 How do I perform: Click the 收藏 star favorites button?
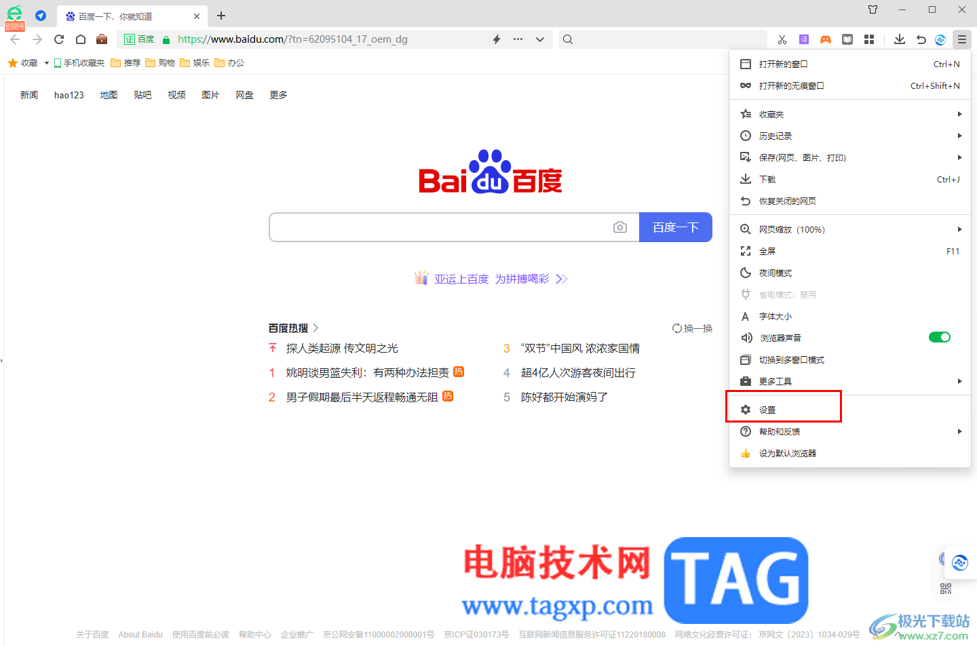(23, 63)
